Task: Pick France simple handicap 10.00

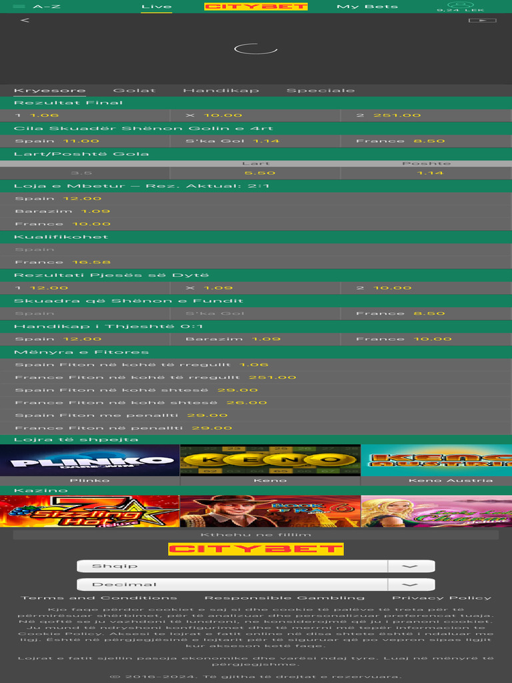Action: (426, 339)
